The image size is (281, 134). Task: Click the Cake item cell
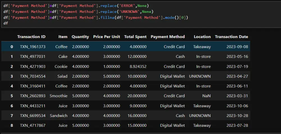[x=63, y=57]
